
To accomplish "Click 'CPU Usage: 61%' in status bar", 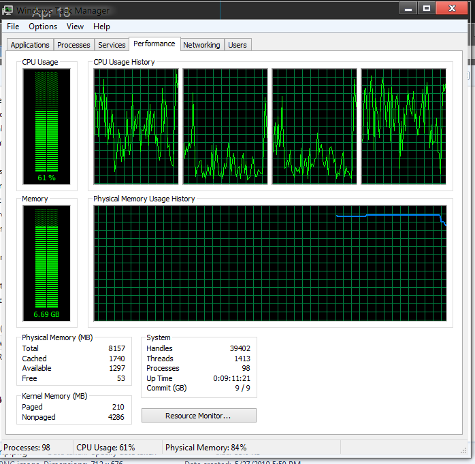I will click(105, 448).
